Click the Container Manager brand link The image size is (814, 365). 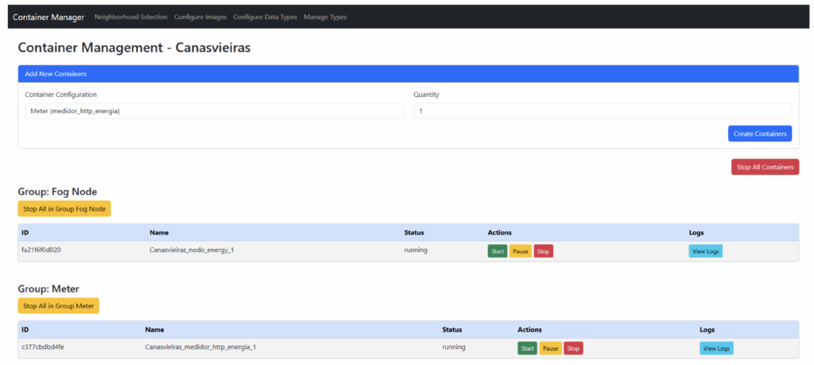(x=48, y=17)
